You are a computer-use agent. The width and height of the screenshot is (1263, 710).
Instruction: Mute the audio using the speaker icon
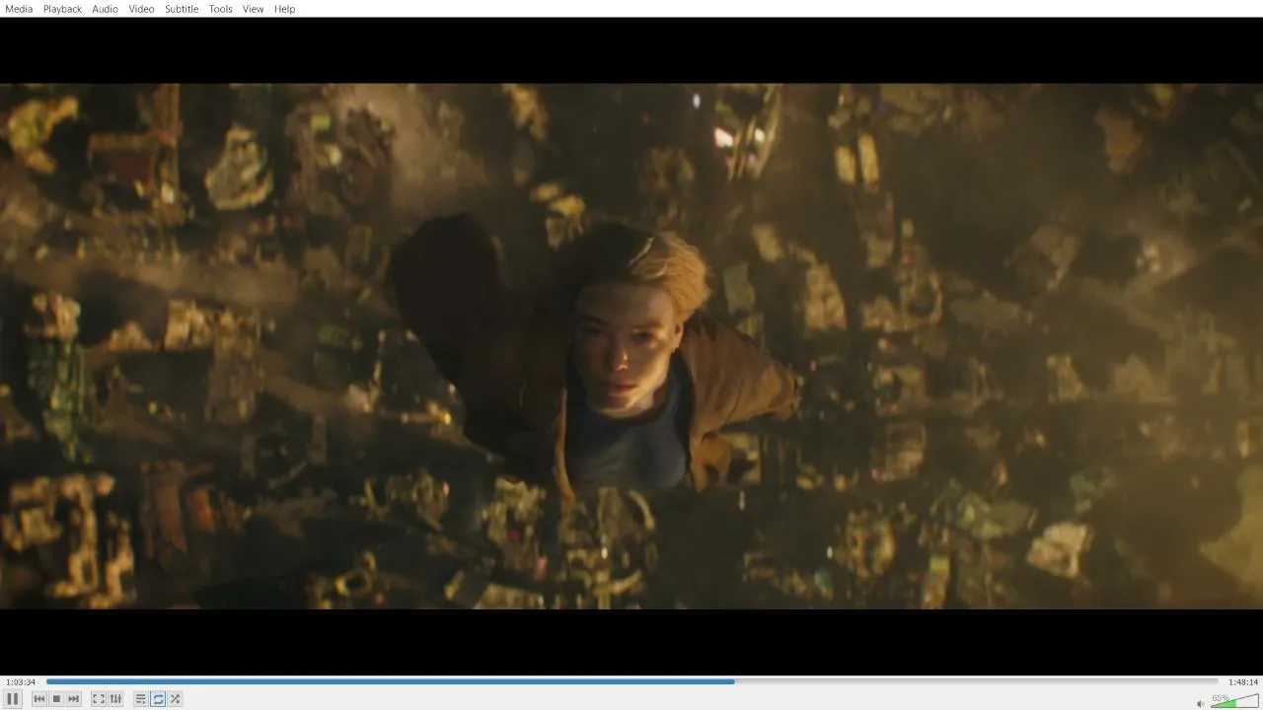(1201, 703)
